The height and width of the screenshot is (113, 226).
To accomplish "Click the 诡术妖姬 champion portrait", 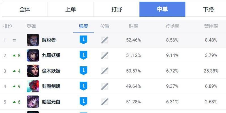I will (x=33, y=71).
